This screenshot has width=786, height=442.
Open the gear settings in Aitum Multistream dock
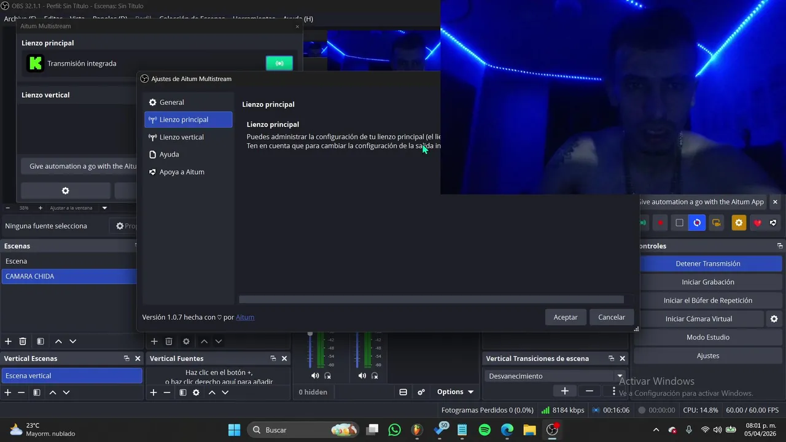(66, 191)
